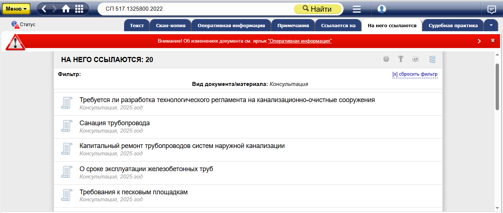The width and height of the screenshot is (503, 213).
Task: Click the warning triangle icon
Action: [15, 42]
